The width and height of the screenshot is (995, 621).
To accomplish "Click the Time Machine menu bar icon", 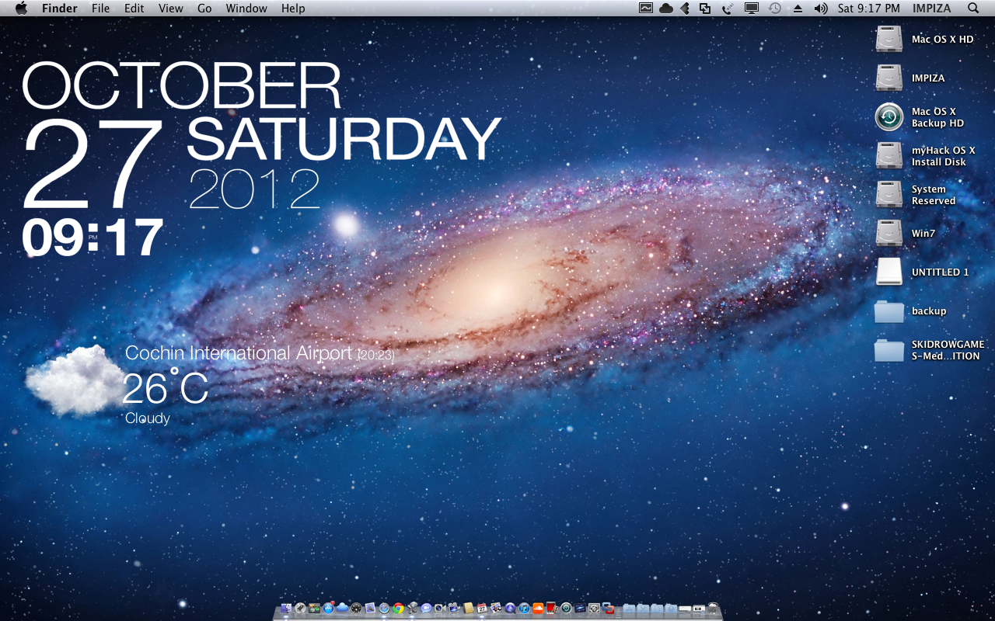I will [x=775, y=9].
